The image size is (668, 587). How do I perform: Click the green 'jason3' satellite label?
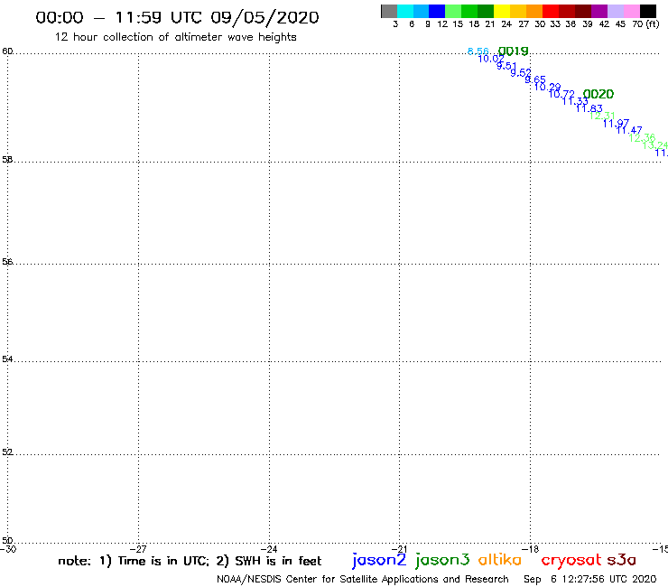coord(442,560)
